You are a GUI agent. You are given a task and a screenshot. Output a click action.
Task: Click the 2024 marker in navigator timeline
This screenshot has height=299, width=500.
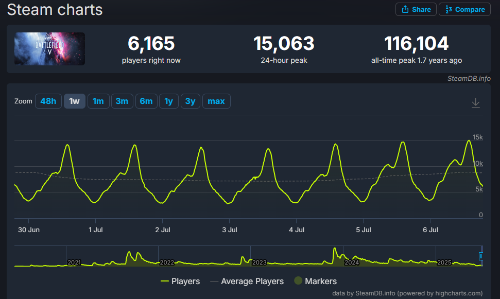(x=352, y=262)
